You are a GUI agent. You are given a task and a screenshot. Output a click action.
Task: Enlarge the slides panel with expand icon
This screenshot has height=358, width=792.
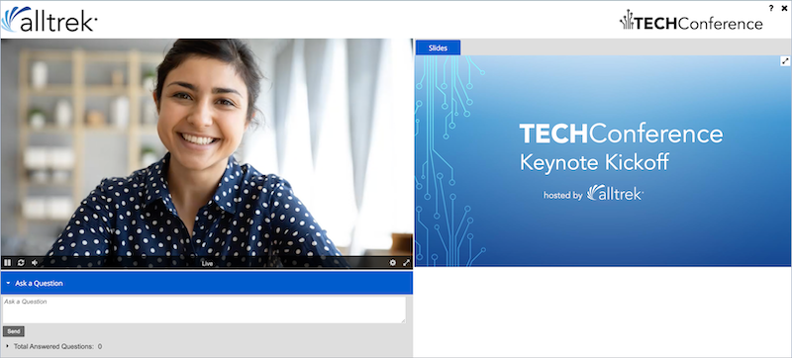click(x=785, y=61)
